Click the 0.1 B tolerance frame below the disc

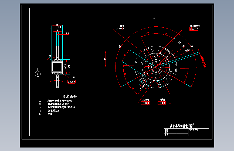click(162, 103)
